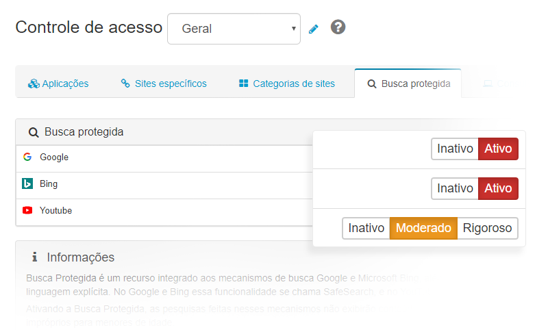Click the Informações info icon
Image resolution: width=548 pixels, height=330 pixels.
click(x=34, y=257)
